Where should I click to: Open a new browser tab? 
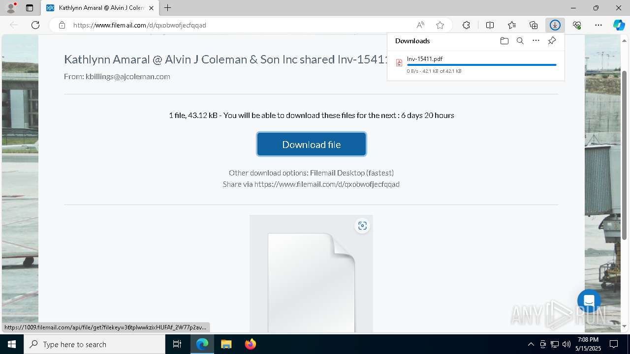(x=168, y=8)
